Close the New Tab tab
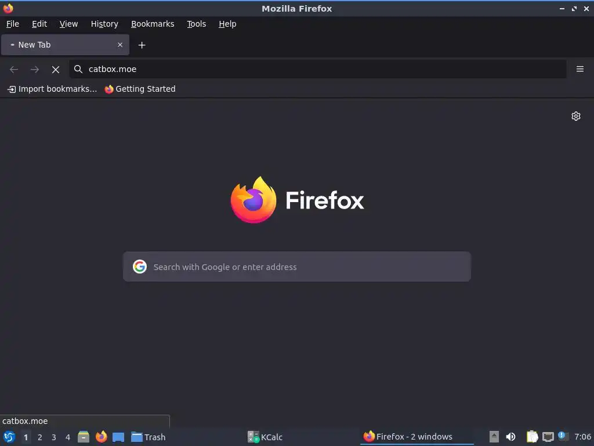The width and height of the screenshot is (594, 446). (x=120, y=45)
